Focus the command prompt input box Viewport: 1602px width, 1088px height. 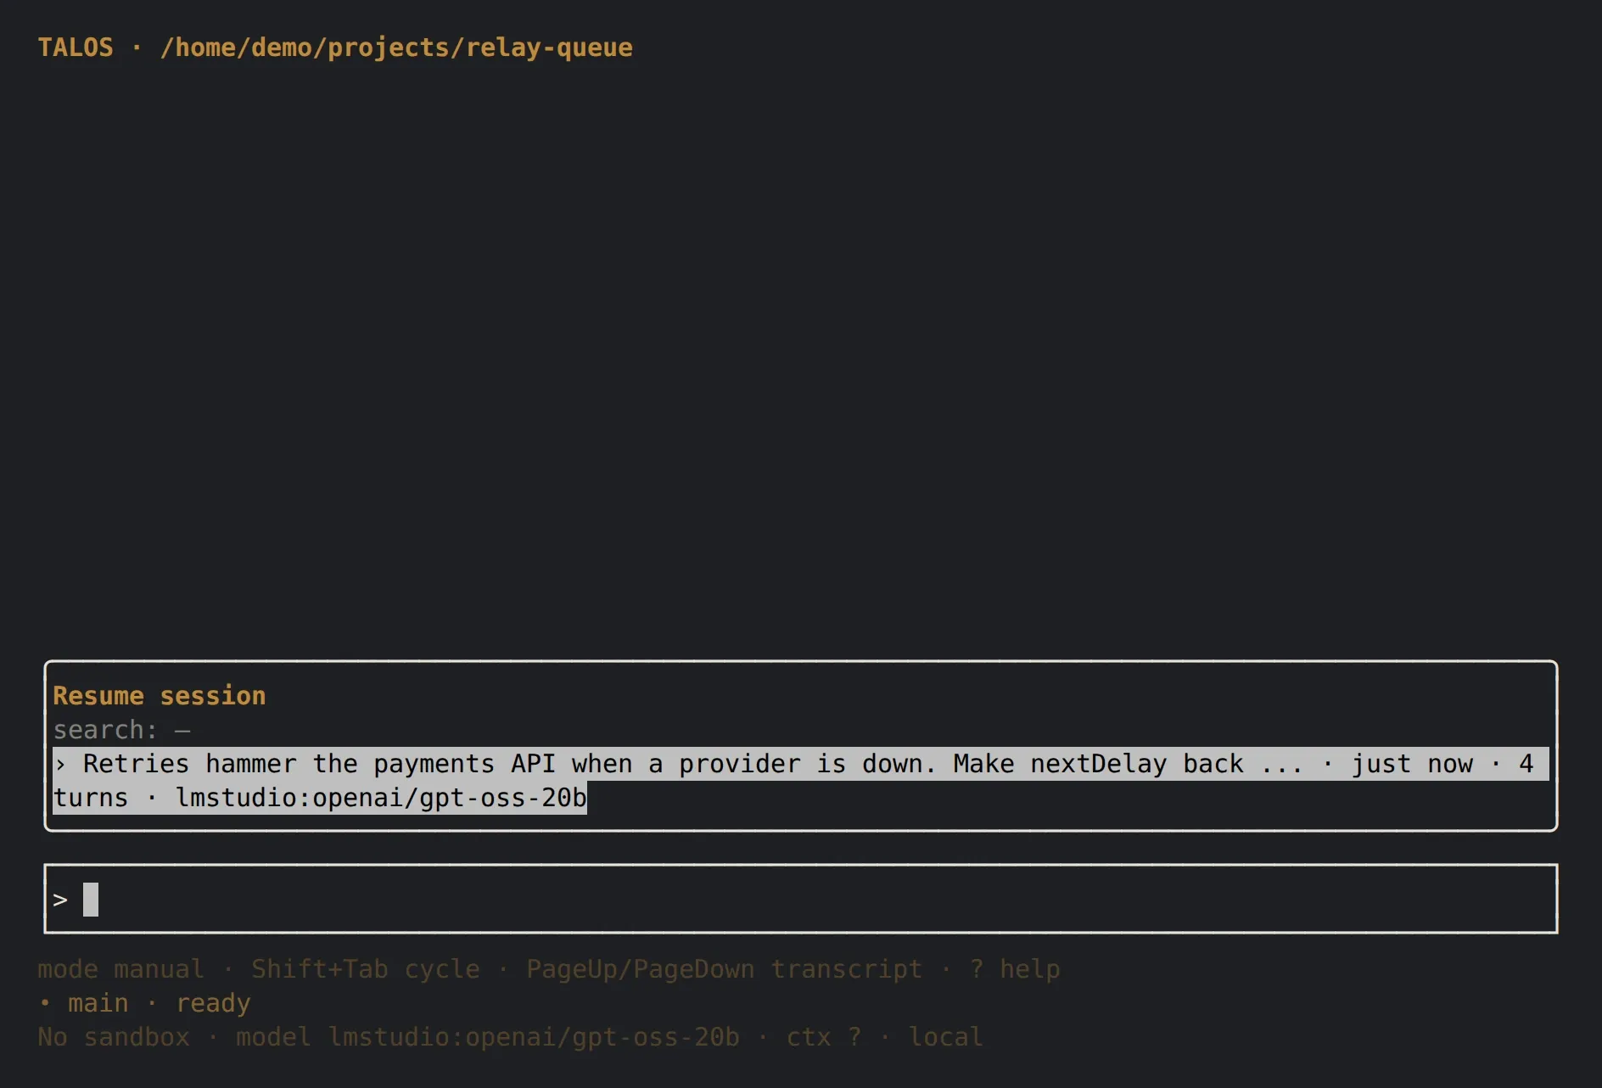pos(800,899)
